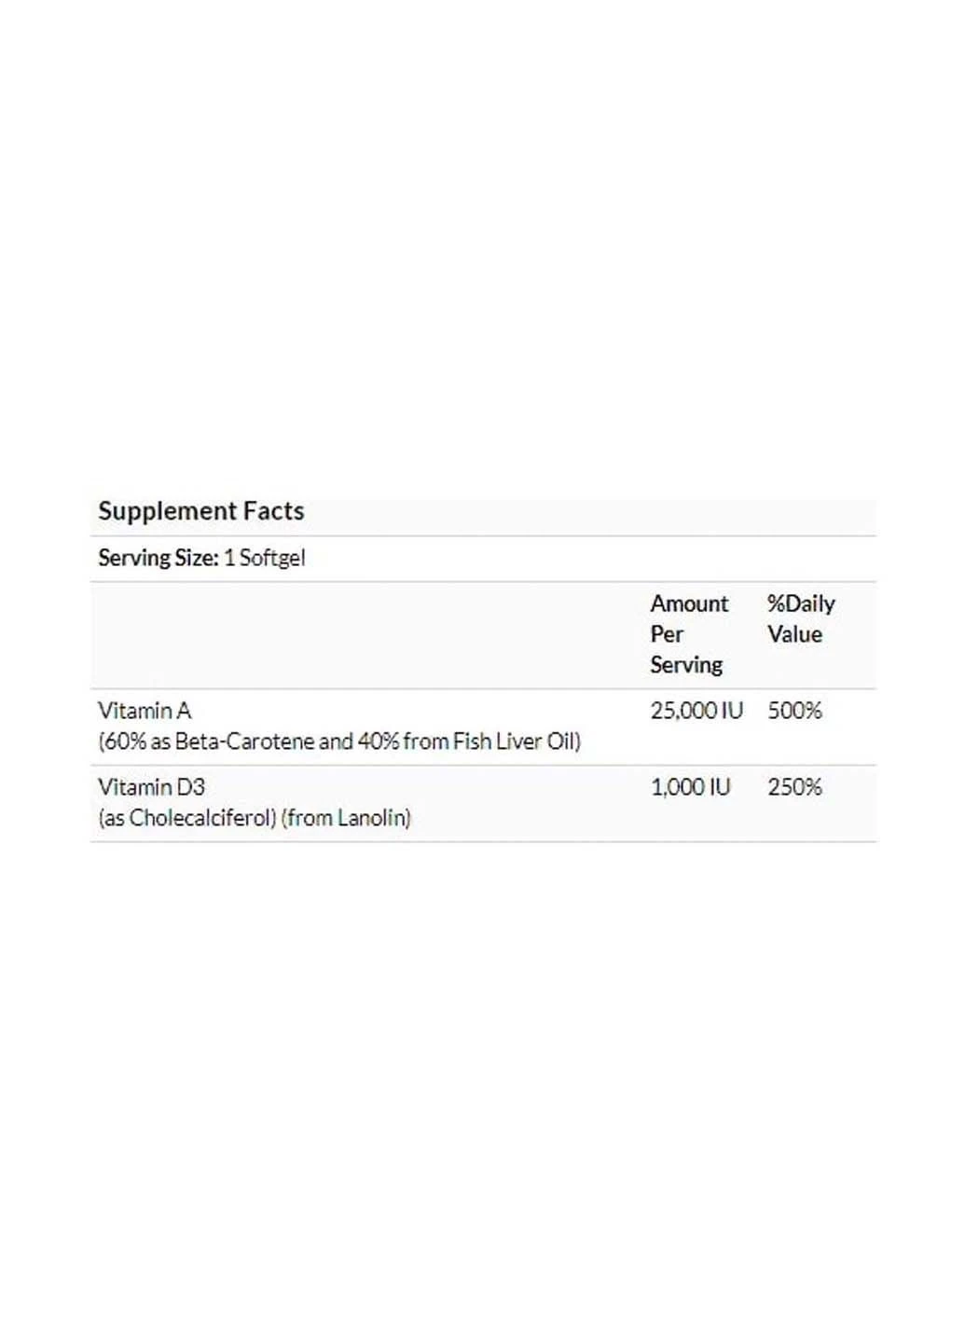Click the 25,000 IU amount
Viewport: 965px width, 1343px height.
[x=696, y=711]
